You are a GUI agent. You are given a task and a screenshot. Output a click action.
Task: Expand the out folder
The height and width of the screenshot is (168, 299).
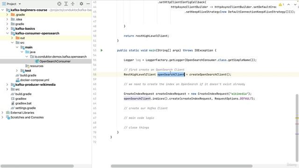(12, 38)
